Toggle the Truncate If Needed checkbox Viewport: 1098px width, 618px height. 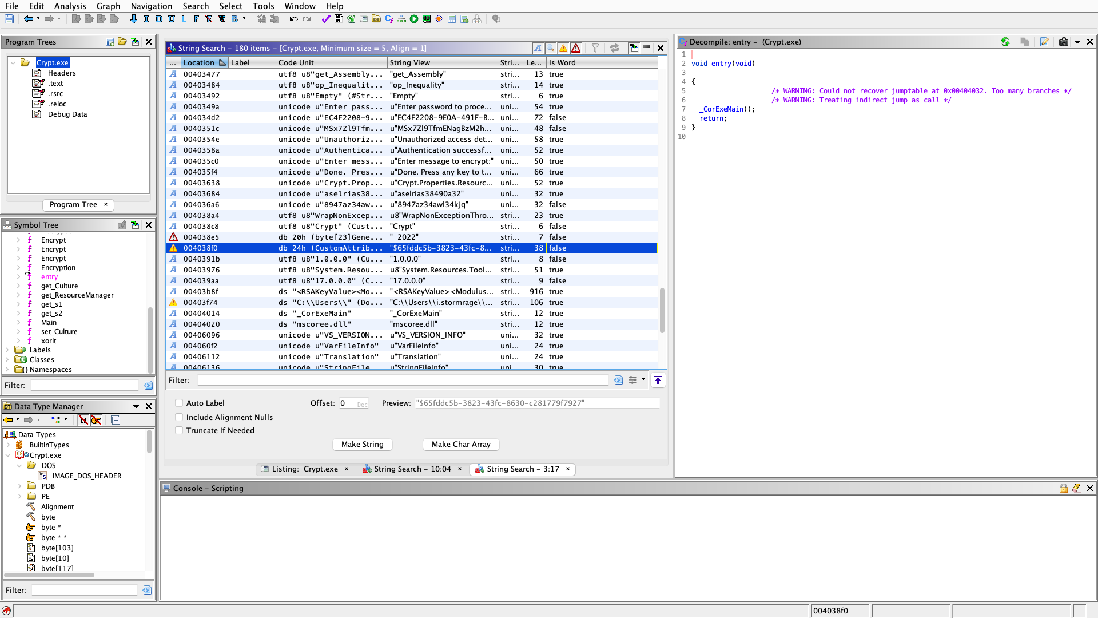[179, 430]
